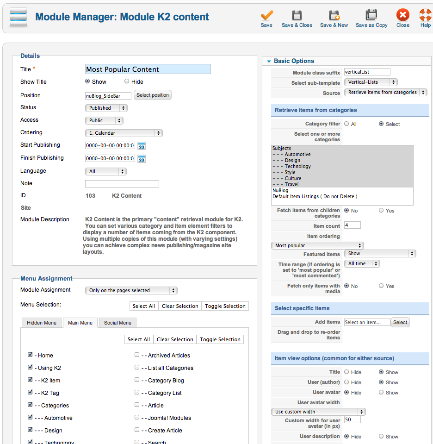
Task: Click the Position input field
Action: tap(108, 96)
